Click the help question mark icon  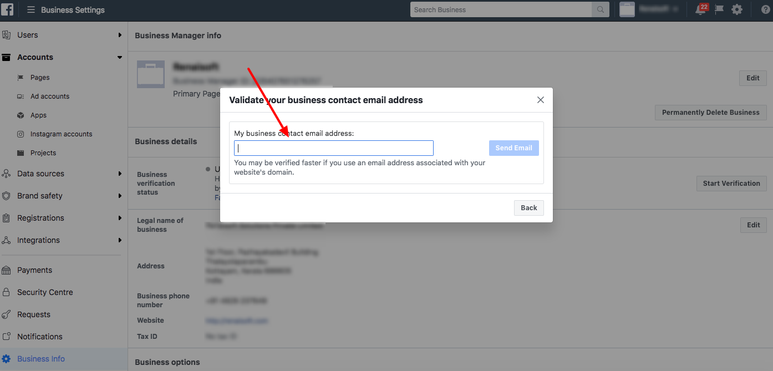click(x=766, y=9)
